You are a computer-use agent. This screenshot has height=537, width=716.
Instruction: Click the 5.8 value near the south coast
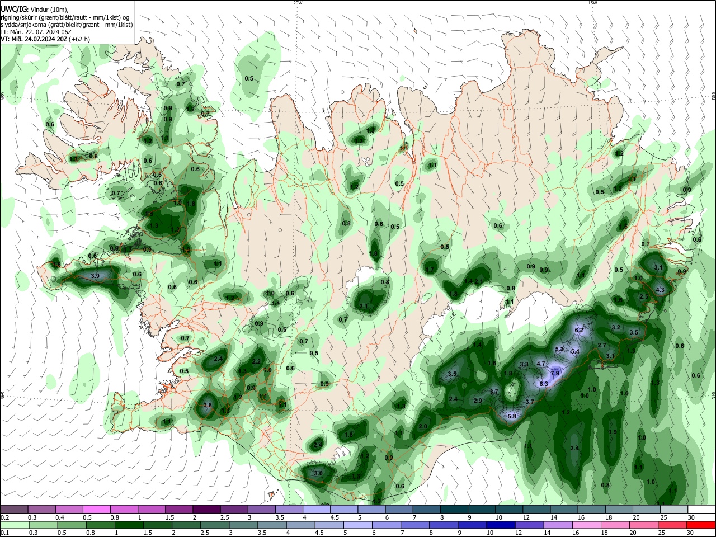coord(512,416)
